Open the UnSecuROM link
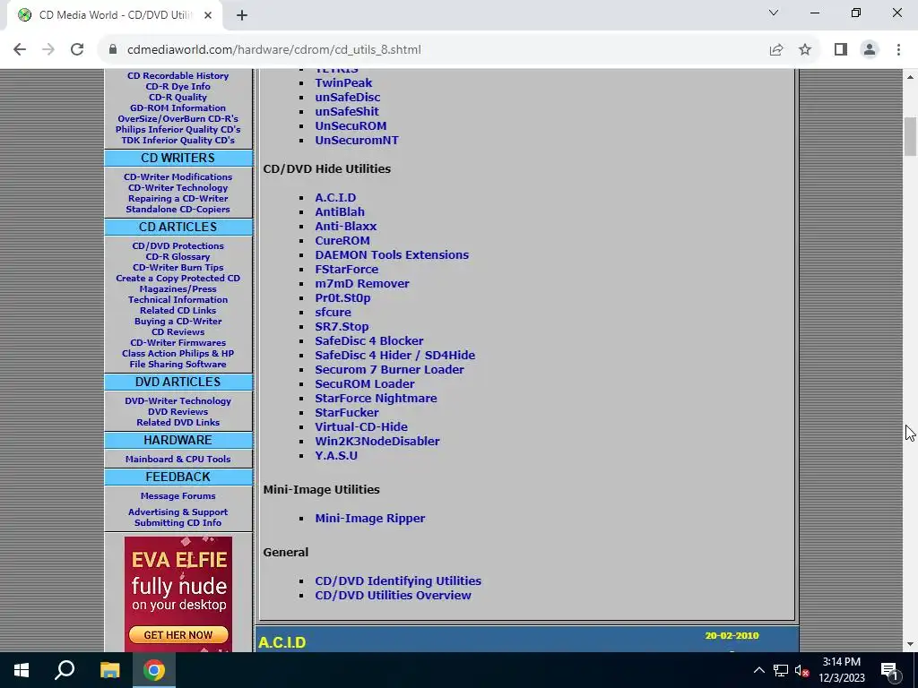Viewport: 918px width, 688px height. pyautogui.click(x=351, y=125)
